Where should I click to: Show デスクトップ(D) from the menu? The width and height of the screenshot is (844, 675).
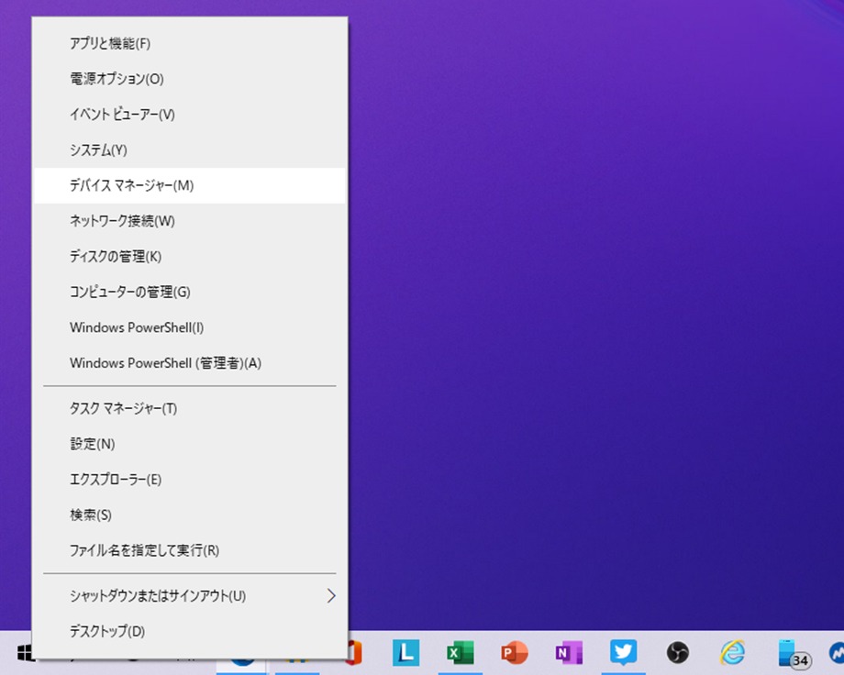pos(190,631)
